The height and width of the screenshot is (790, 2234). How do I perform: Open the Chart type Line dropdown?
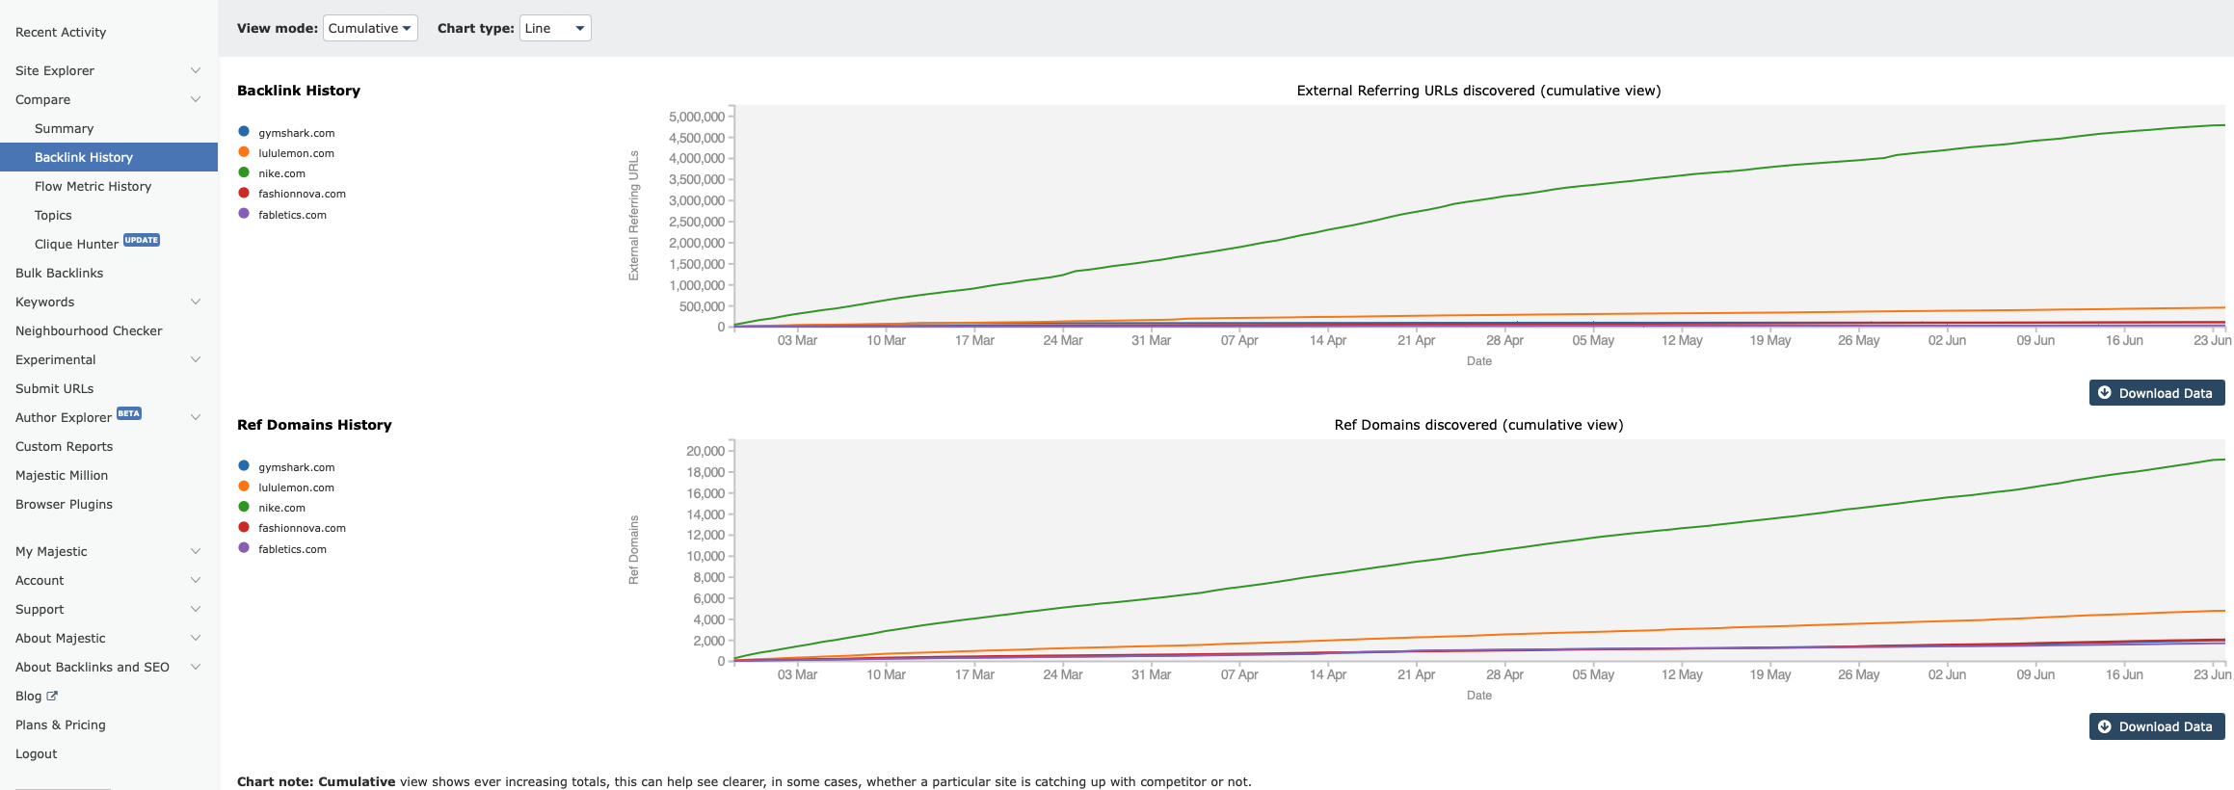555,28
